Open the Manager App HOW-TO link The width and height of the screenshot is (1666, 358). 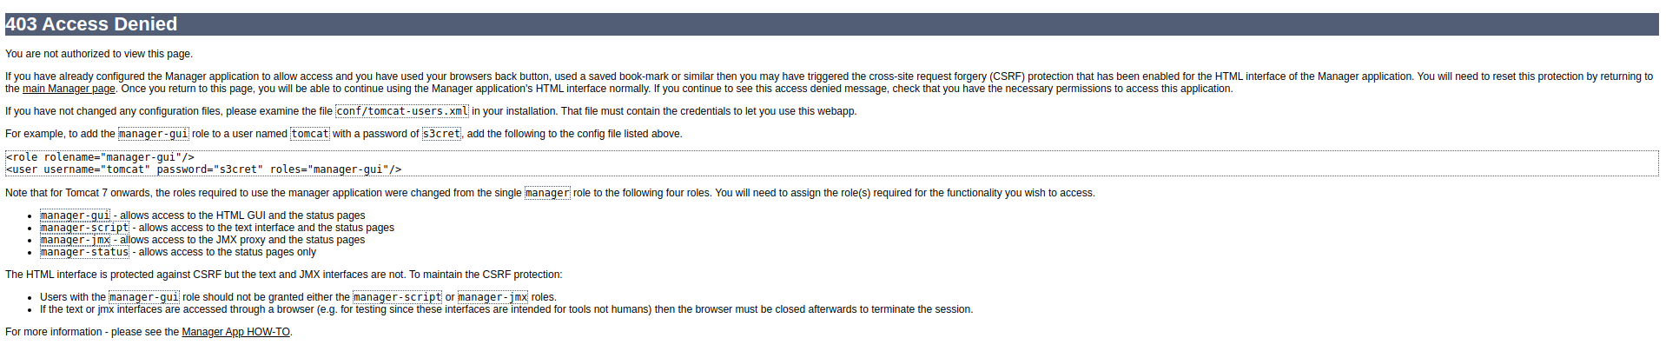tap(235, 332)
